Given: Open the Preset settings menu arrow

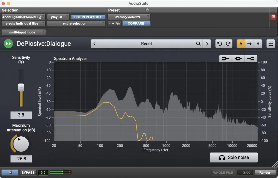Looking at the screenshot, I should (147, 10).
